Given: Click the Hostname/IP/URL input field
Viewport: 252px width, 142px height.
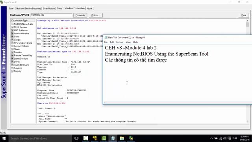Looking at the screenshot, I should [52, 15].
